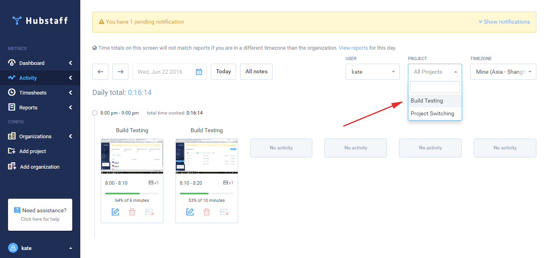The width and height of the screenshot is (548, 258).
Task: Open View reports for this day
Action: click(x=353, y=48)
